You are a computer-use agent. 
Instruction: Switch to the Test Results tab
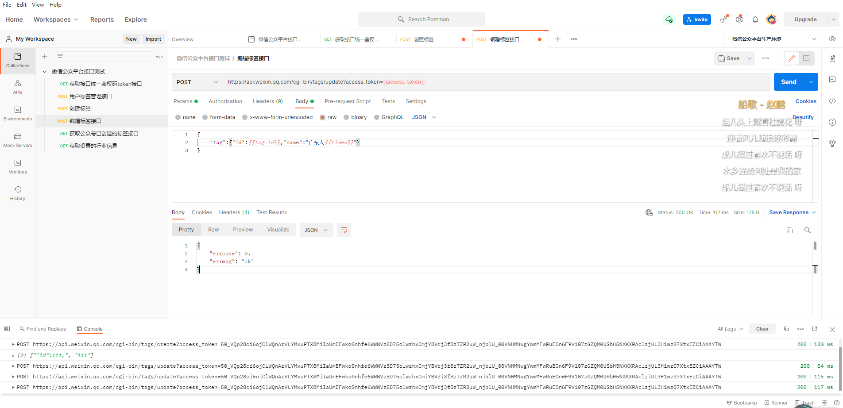pyautogui.click(x=271, y=212)
